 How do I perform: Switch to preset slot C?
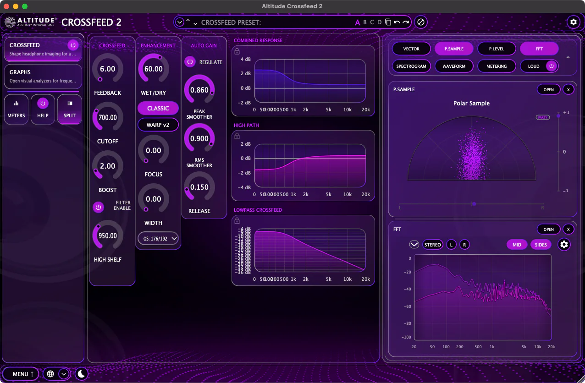[x=372, y=22]
